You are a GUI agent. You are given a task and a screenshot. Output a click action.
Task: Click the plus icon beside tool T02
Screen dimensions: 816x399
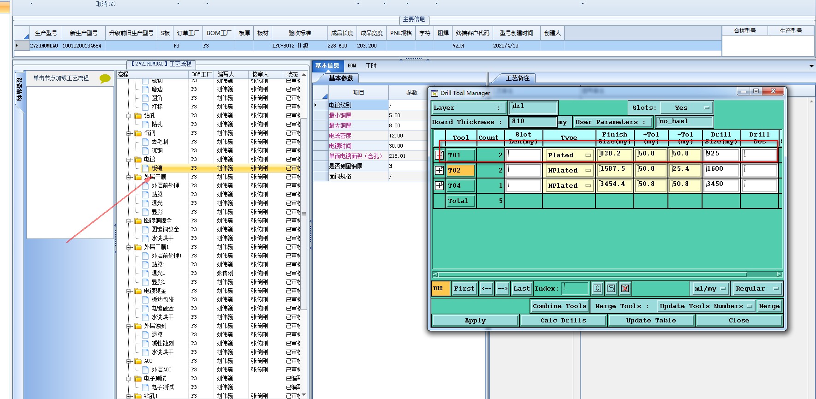439,171
